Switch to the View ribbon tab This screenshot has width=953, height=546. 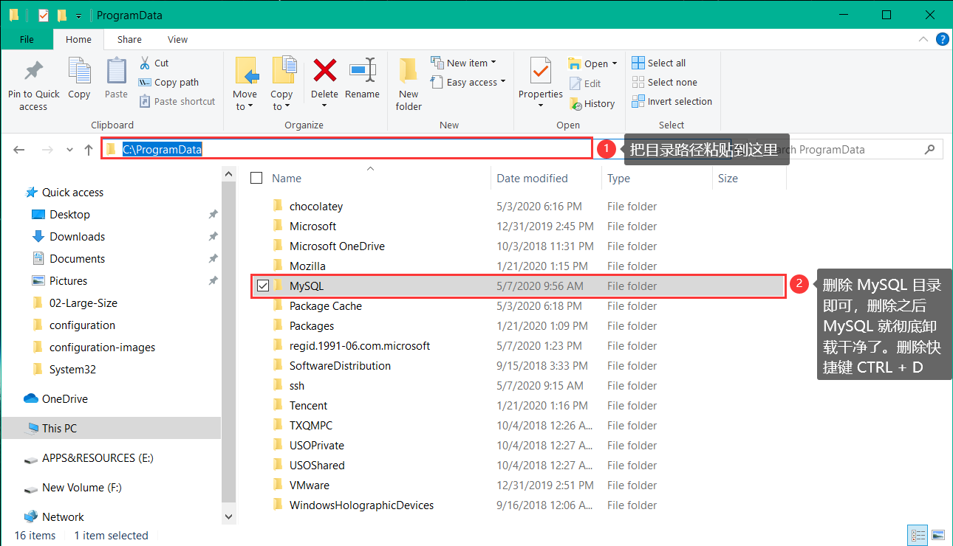coord(177,40)
